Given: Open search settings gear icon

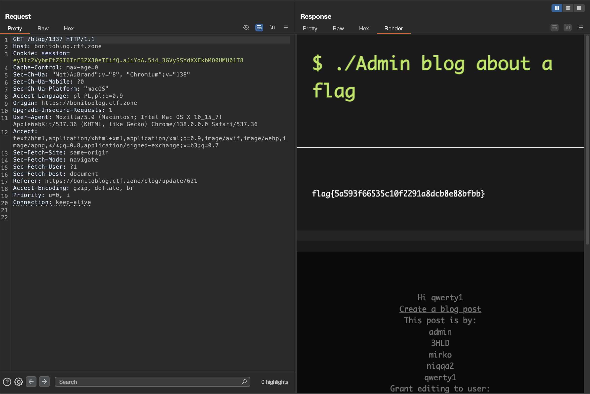Looking at the screenshot, I should tap(19, 382).
